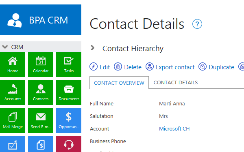Open the Contacts tile
The height and width of the screenshot is (152, 244).
41,92
